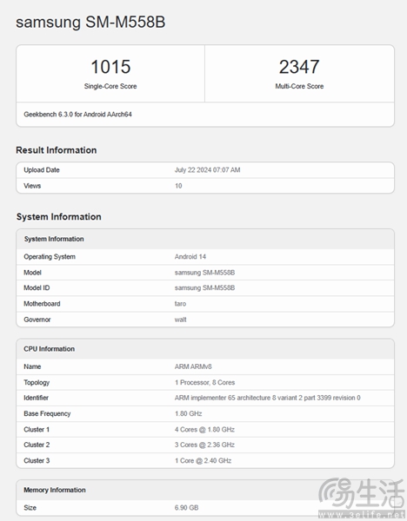Screen dimensions: 407x521
Task: Click the samsung SM-M558B page title
Action: (x=90, y=23)
